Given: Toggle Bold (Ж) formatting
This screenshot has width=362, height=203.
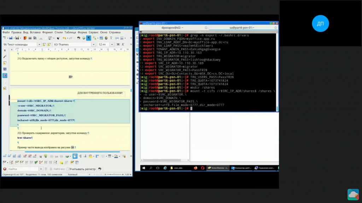Looking at the screenshot, I should (x=118, y=44).
